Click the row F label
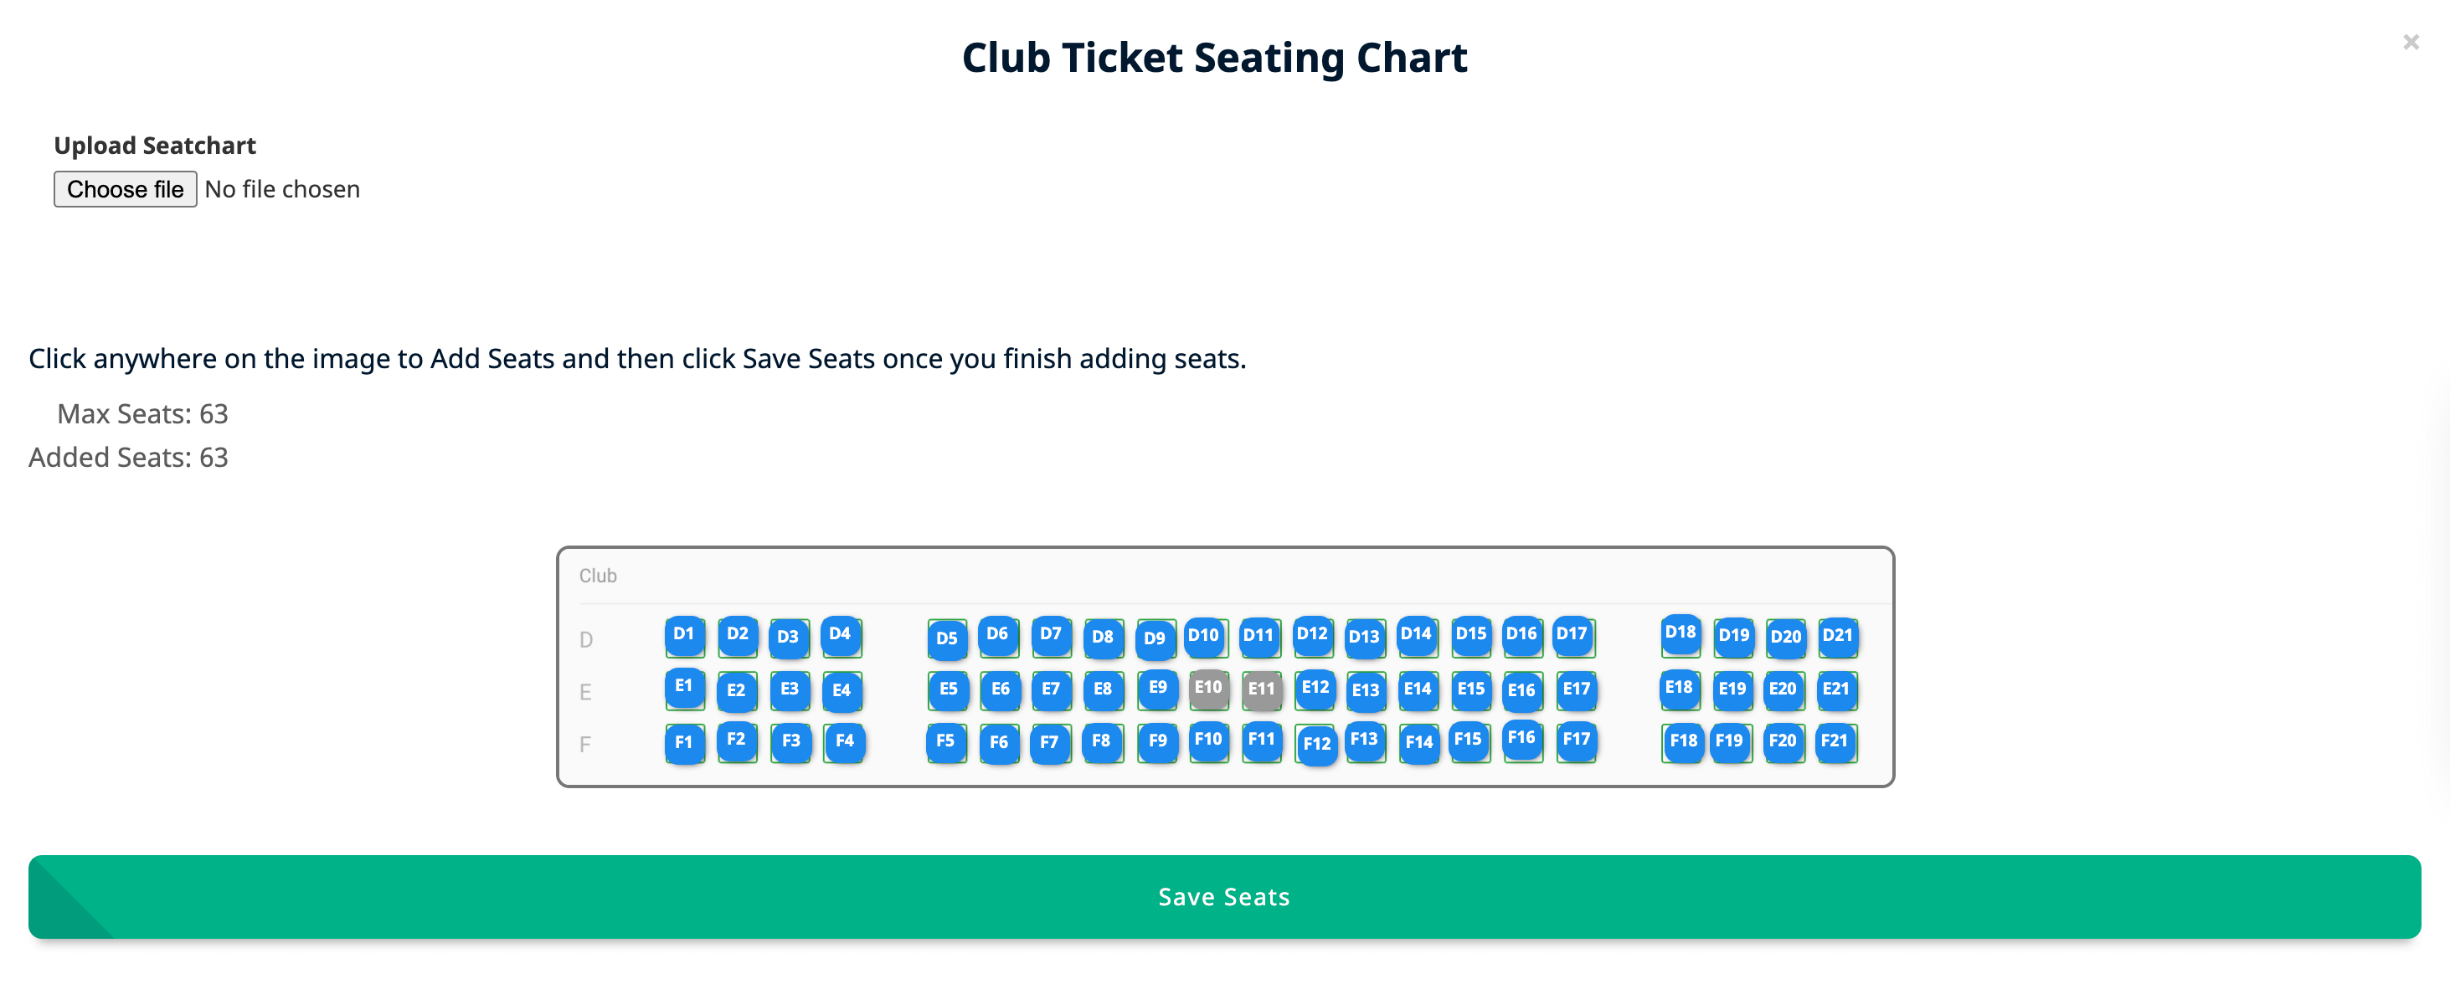 584,745
